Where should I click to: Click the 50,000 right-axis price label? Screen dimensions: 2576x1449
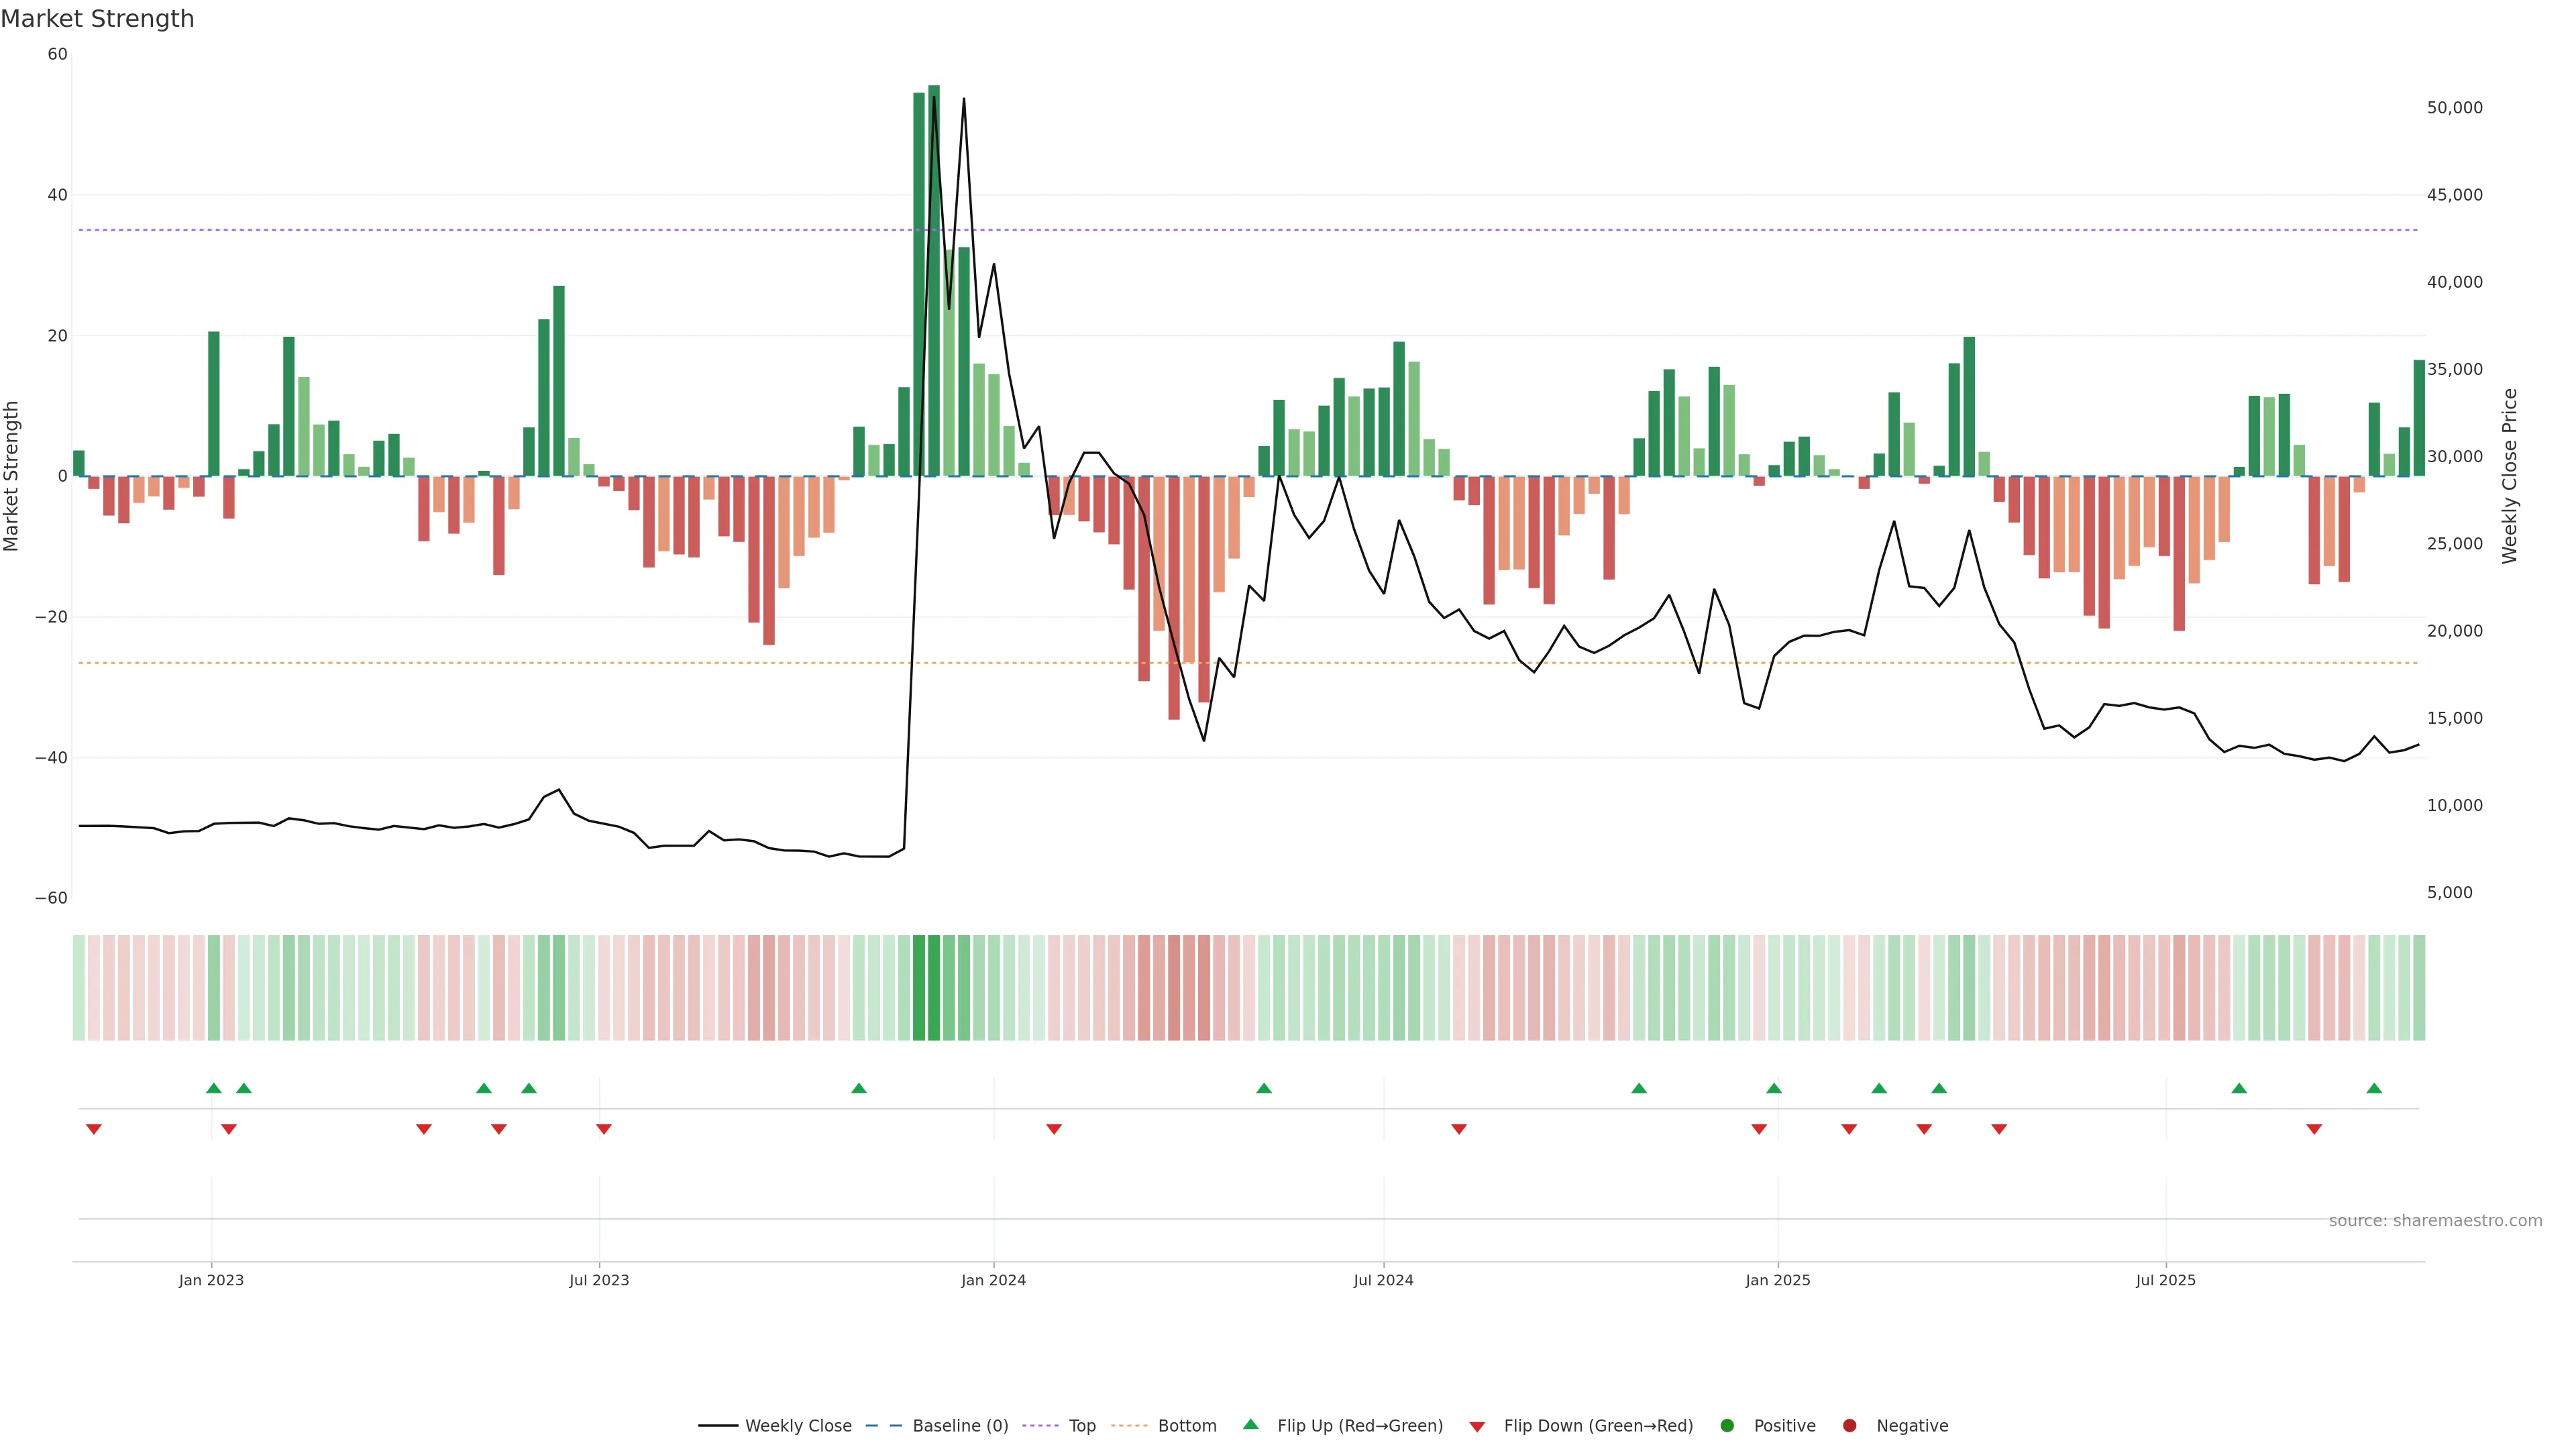[x=2454, y=108]
